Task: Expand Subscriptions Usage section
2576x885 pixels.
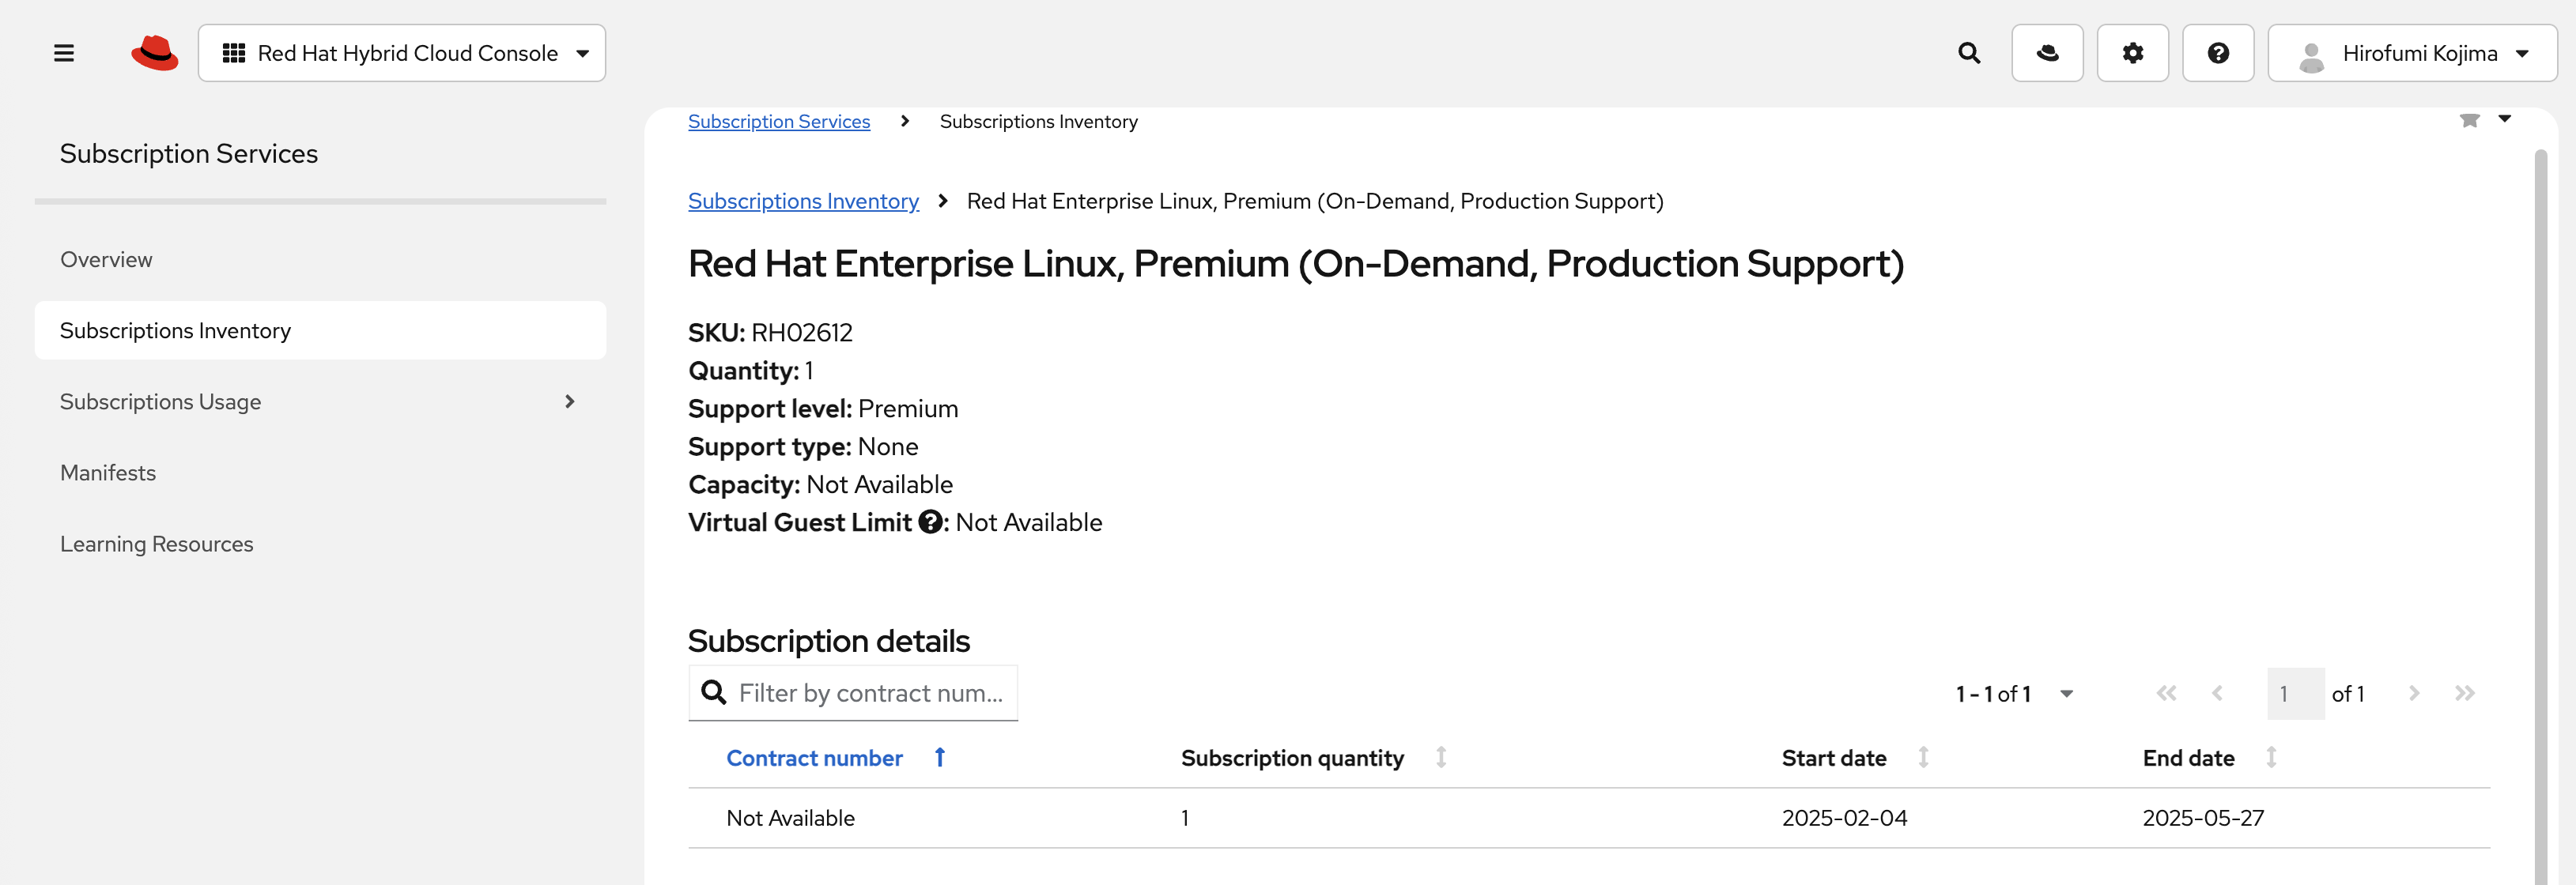Action: tap(320, 401)
